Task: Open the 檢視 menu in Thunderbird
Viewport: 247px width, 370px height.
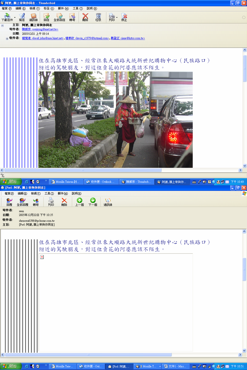Action: click(35, 9)
